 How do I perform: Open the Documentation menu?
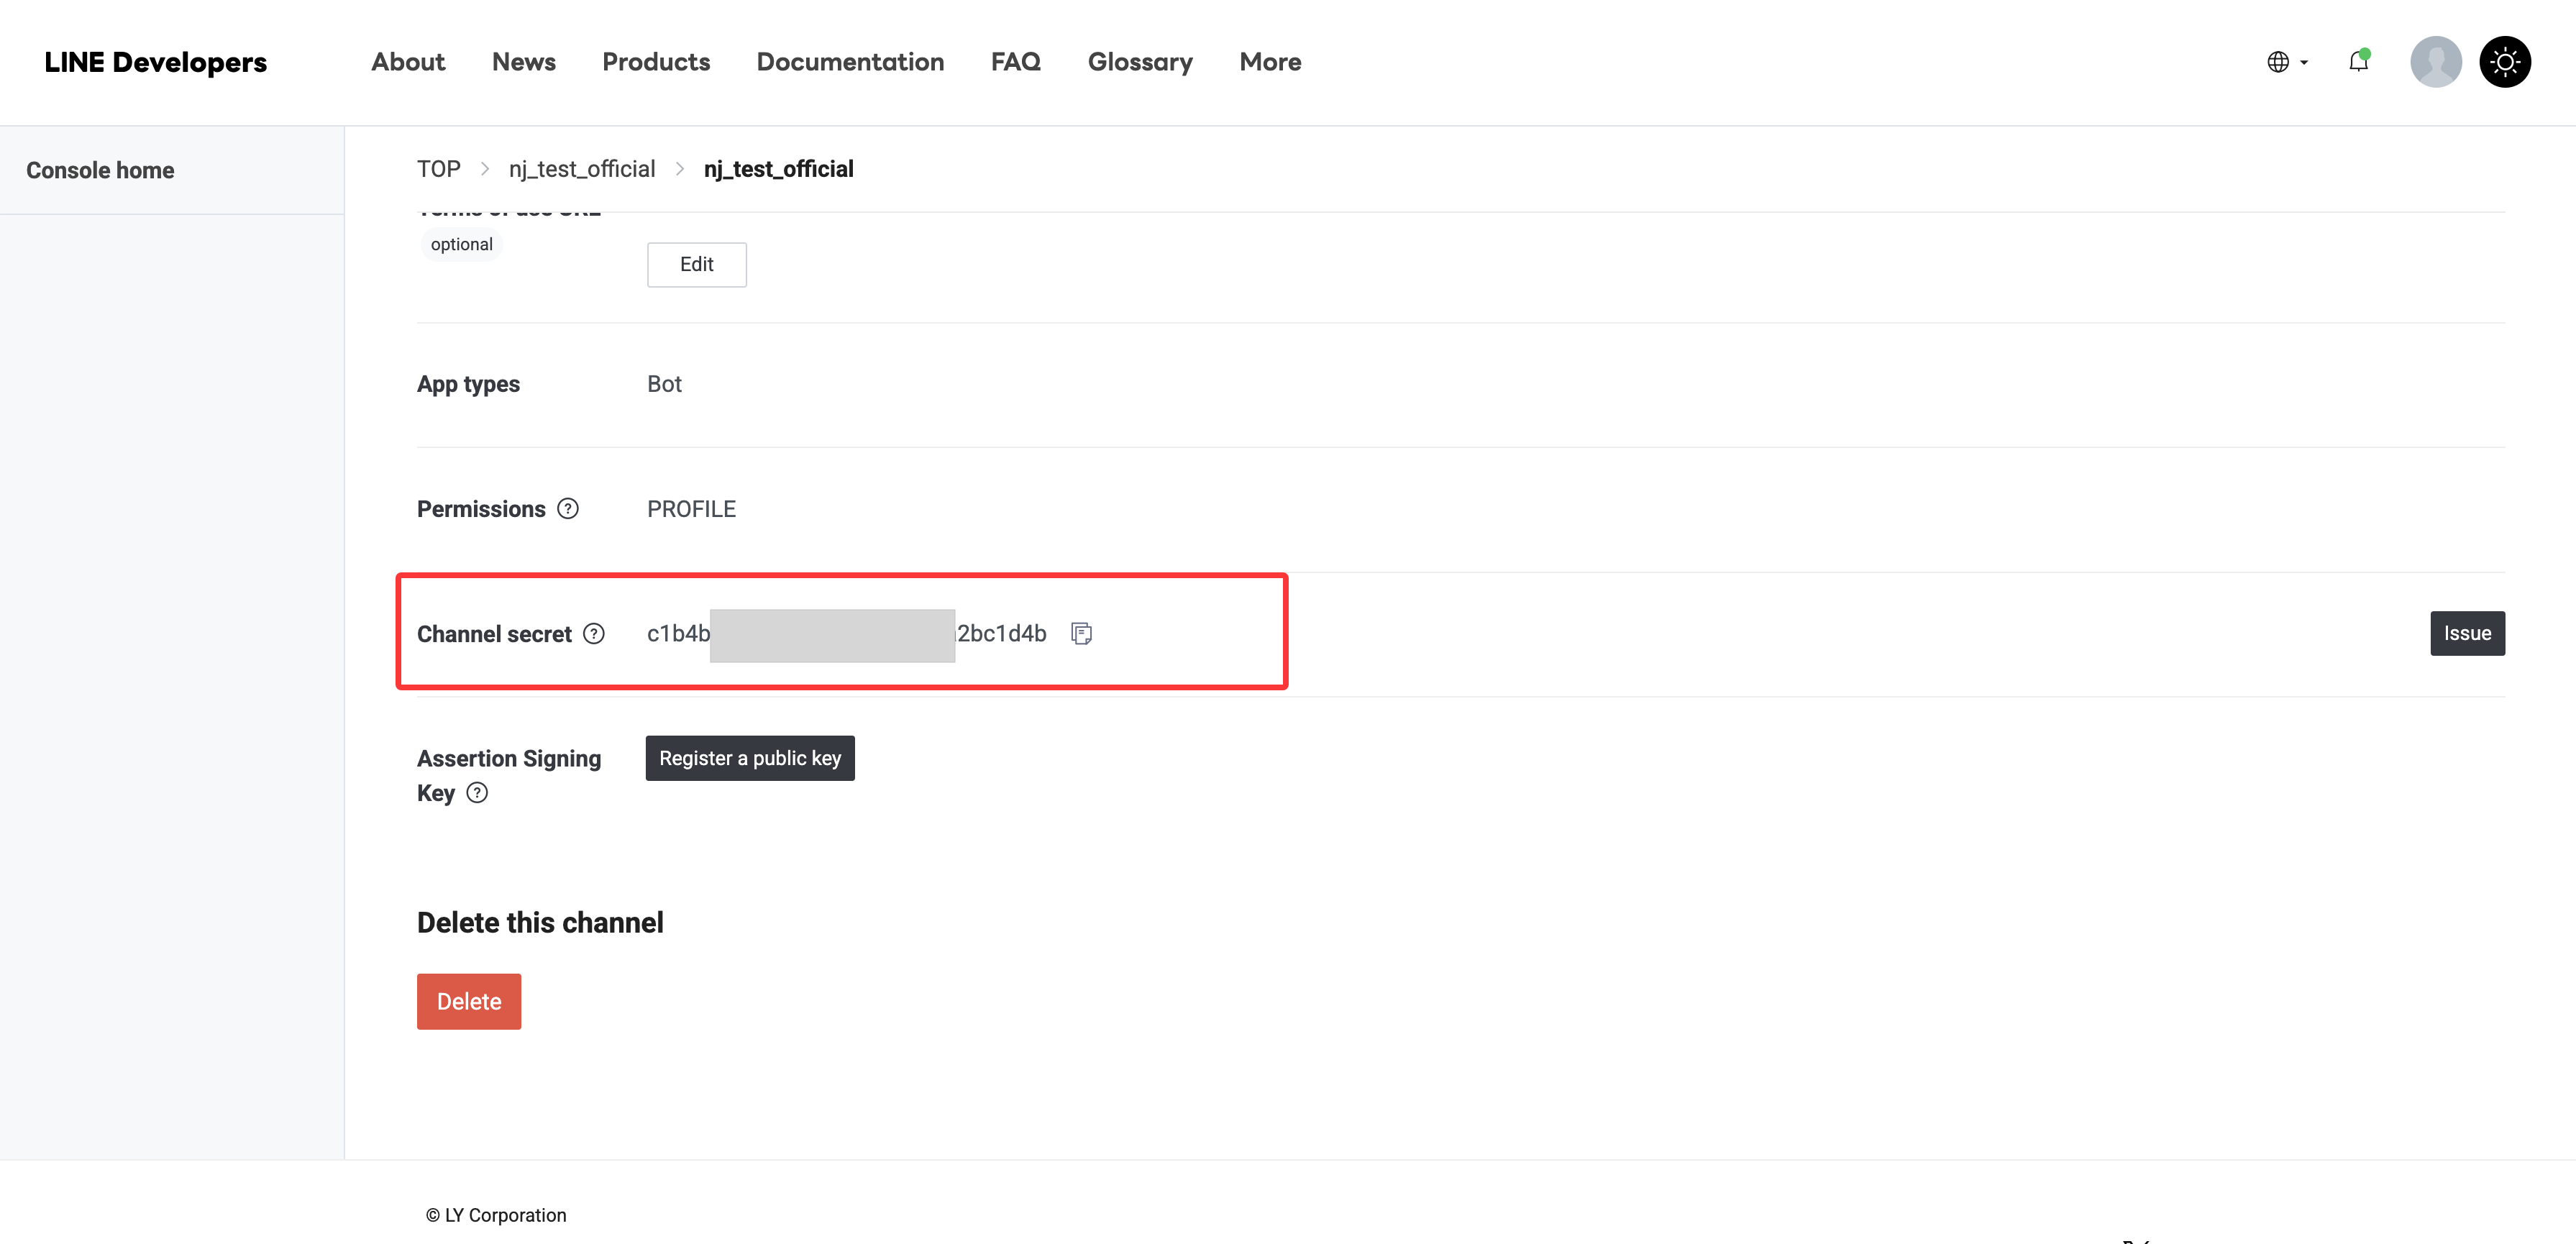(850, 62)
